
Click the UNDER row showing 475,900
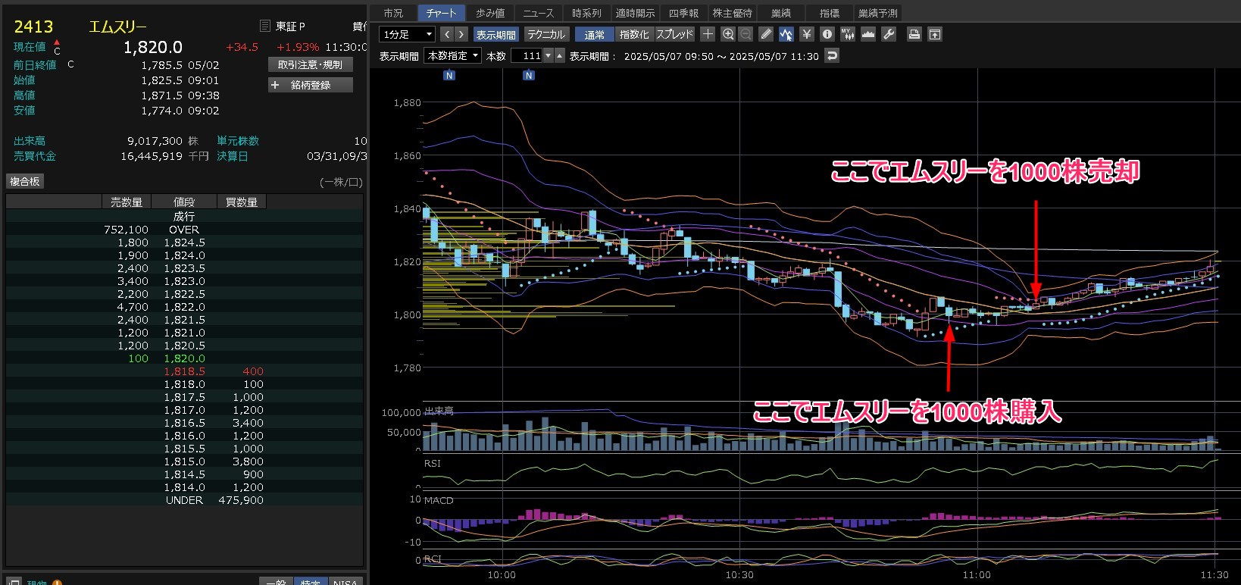184,500
